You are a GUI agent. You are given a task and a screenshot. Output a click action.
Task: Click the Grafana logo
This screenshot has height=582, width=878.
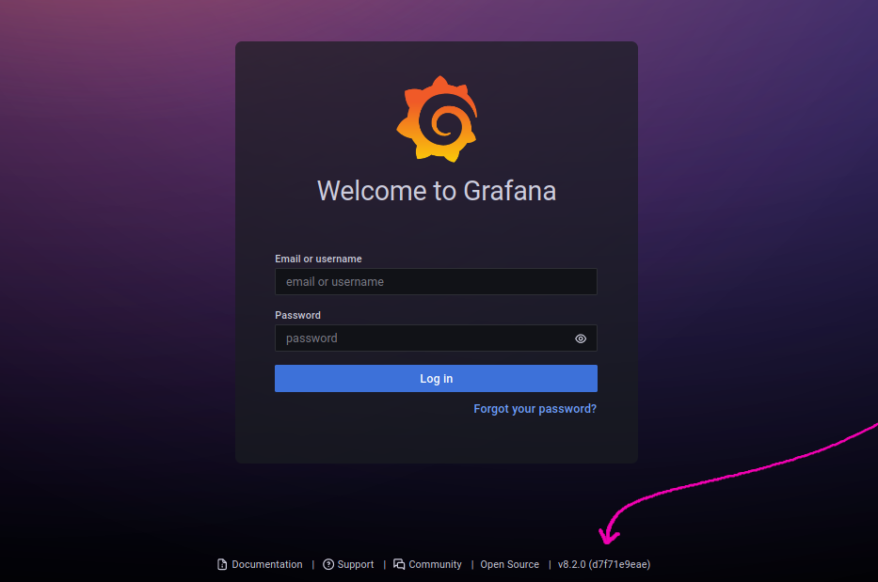[x=437, y=119]
